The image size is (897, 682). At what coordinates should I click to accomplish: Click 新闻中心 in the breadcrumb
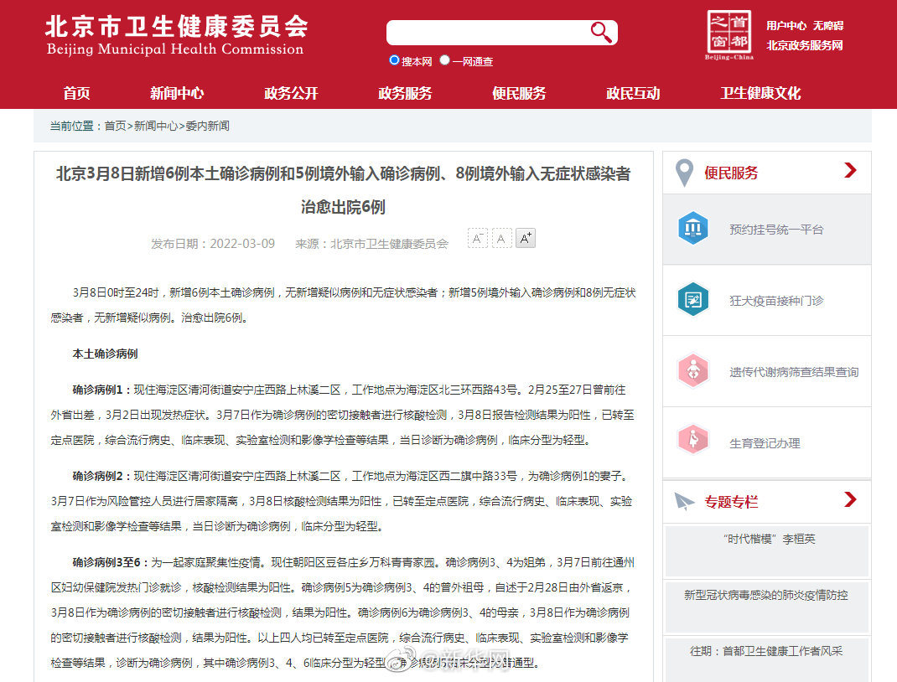point(156,126)
